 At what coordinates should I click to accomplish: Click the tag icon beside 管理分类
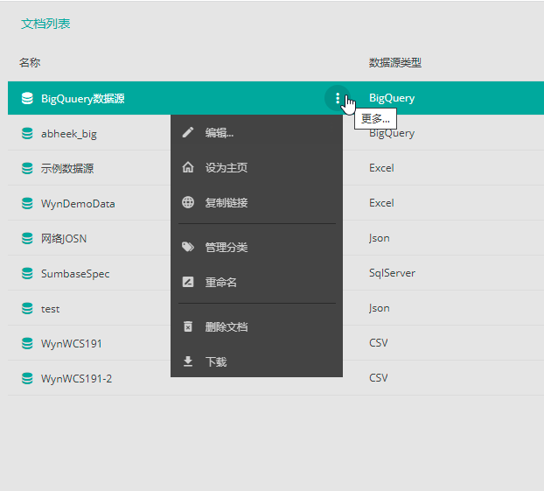click(188, 247)
